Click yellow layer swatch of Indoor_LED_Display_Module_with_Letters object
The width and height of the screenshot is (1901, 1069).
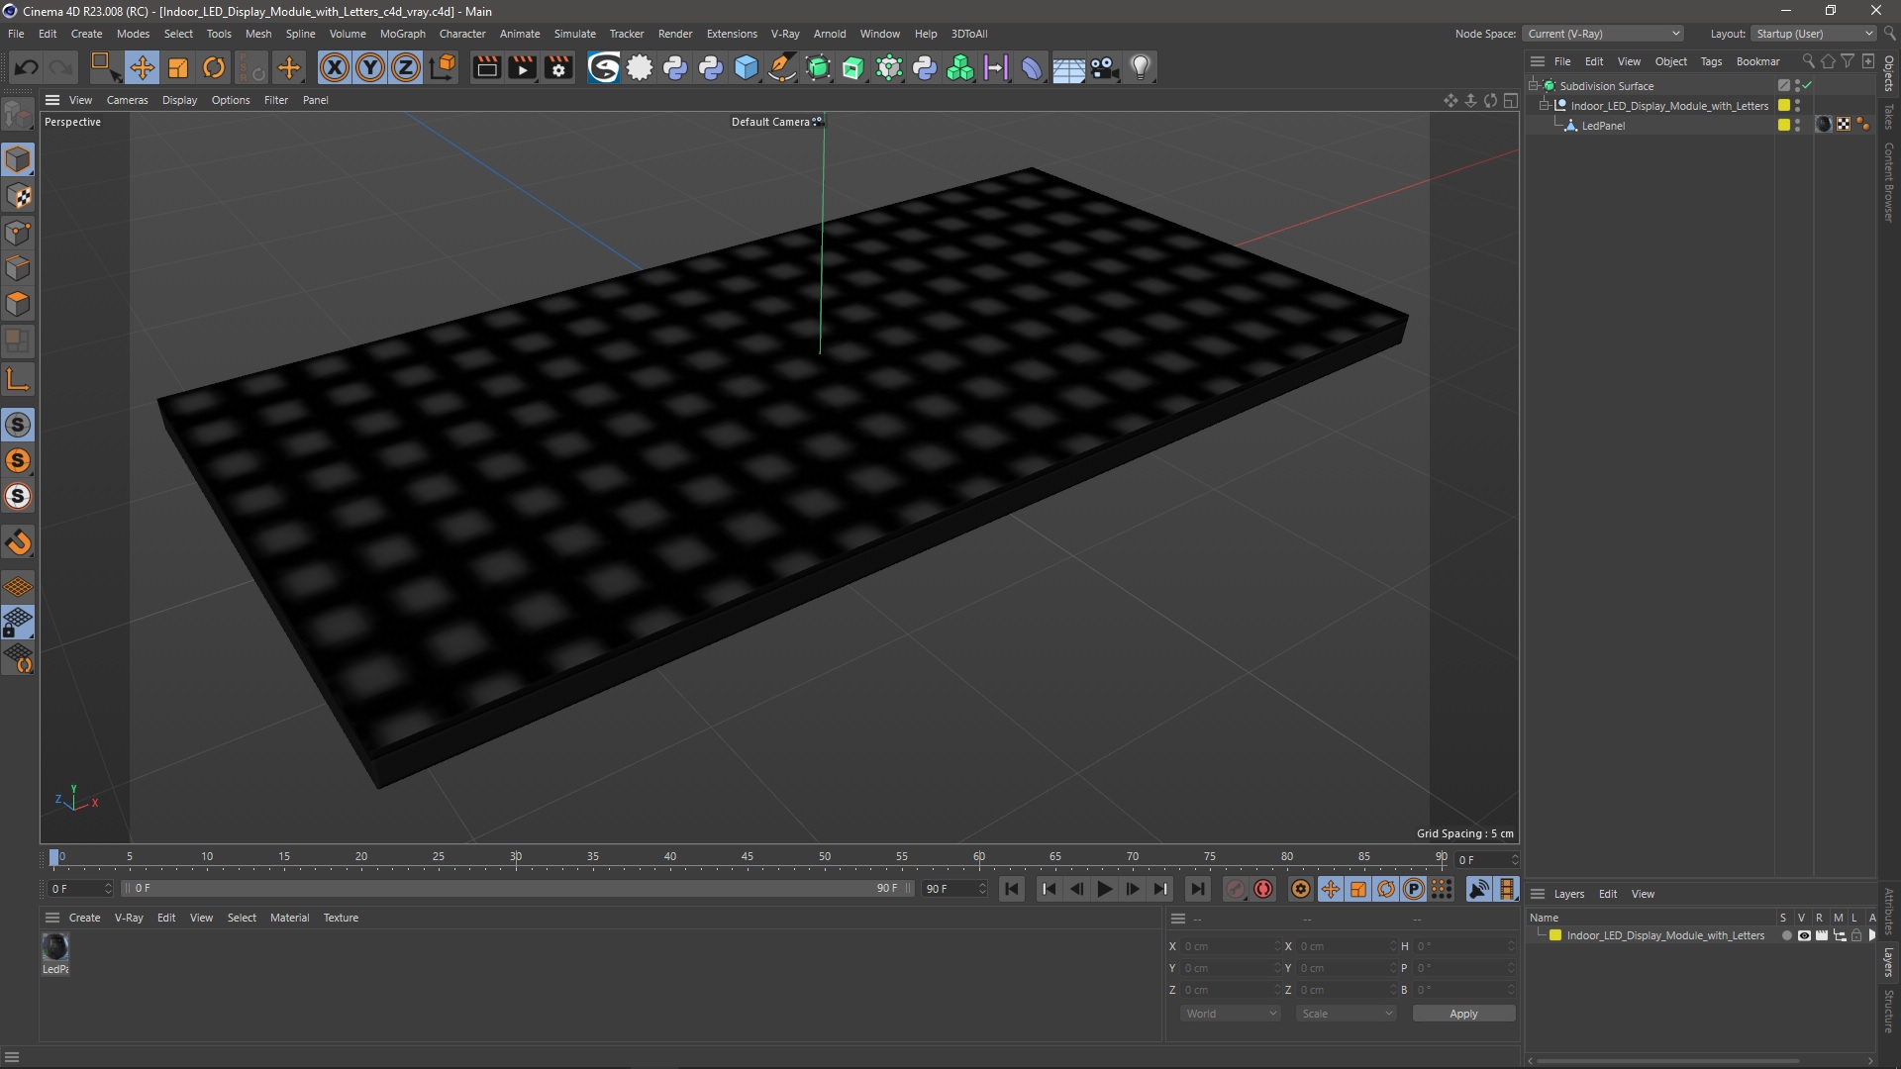pyautogui.click(x=1784, y=105)
